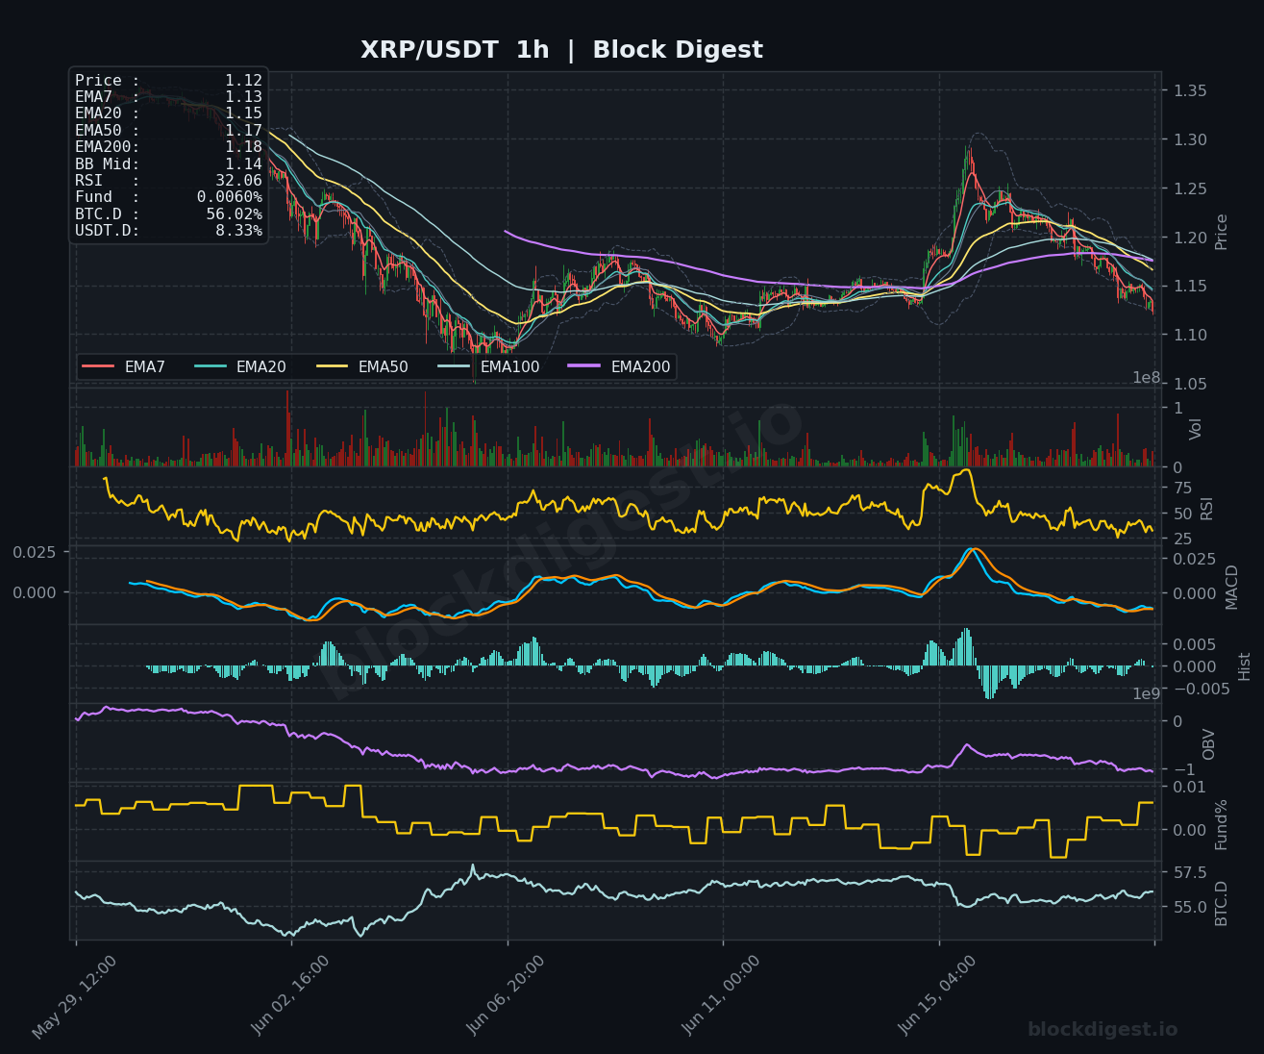Click the 1.30 price axis tick label
Image resolution: width=1264 pixels, height=1054 pixels.
pos(1190,139)
